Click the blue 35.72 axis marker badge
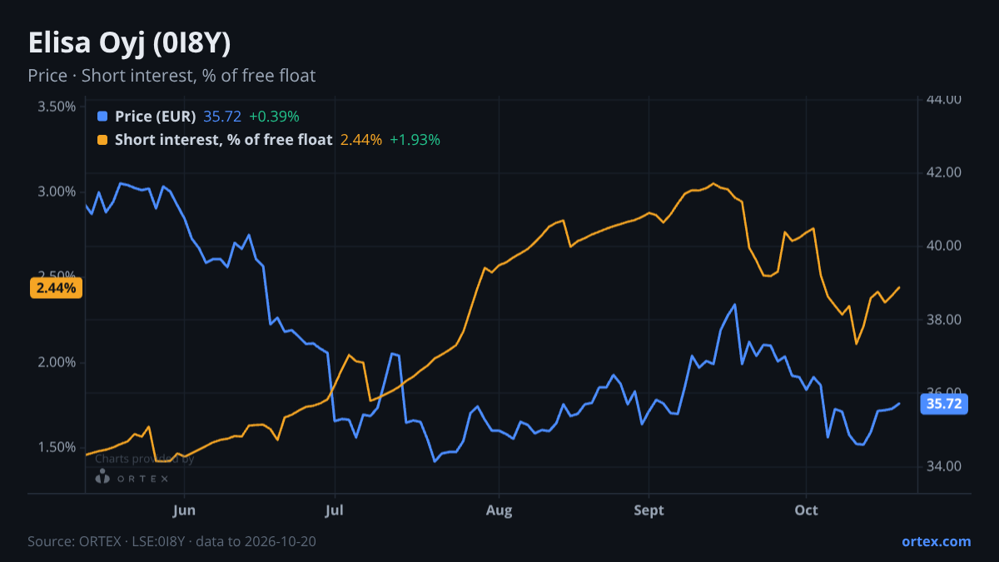The image size is (999, 562). click(x=944, y=404)
